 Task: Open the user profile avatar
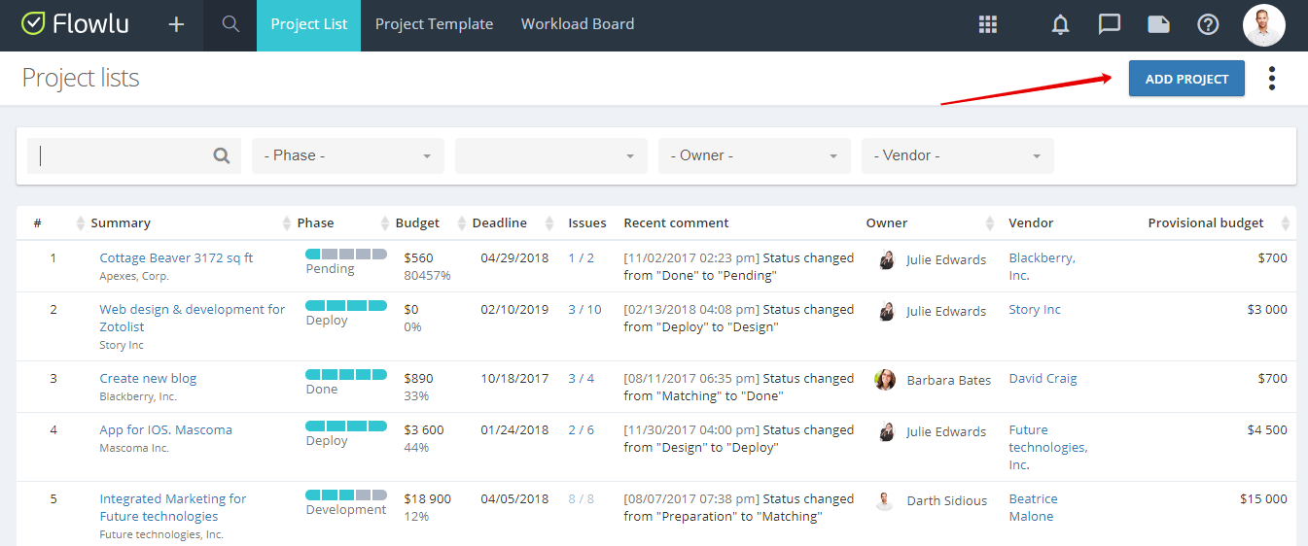click(1264, 24)
